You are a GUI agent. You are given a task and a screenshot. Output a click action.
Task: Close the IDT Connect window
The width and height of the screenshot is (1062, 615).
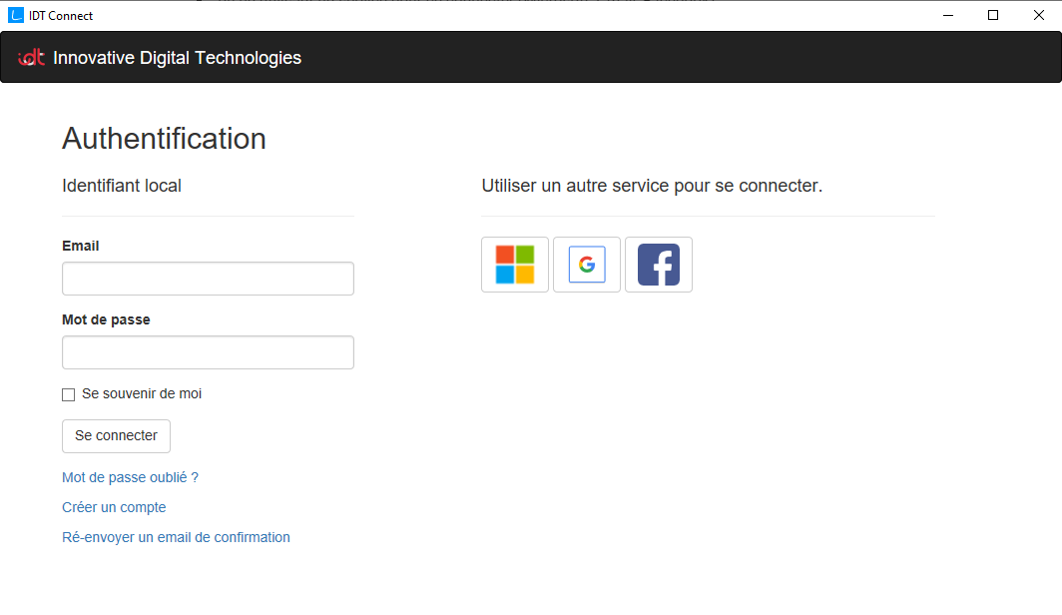click(x=1039, y=15)
